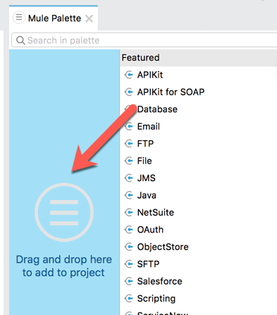Click the Mule Palette tab icon

pos(19,18)
